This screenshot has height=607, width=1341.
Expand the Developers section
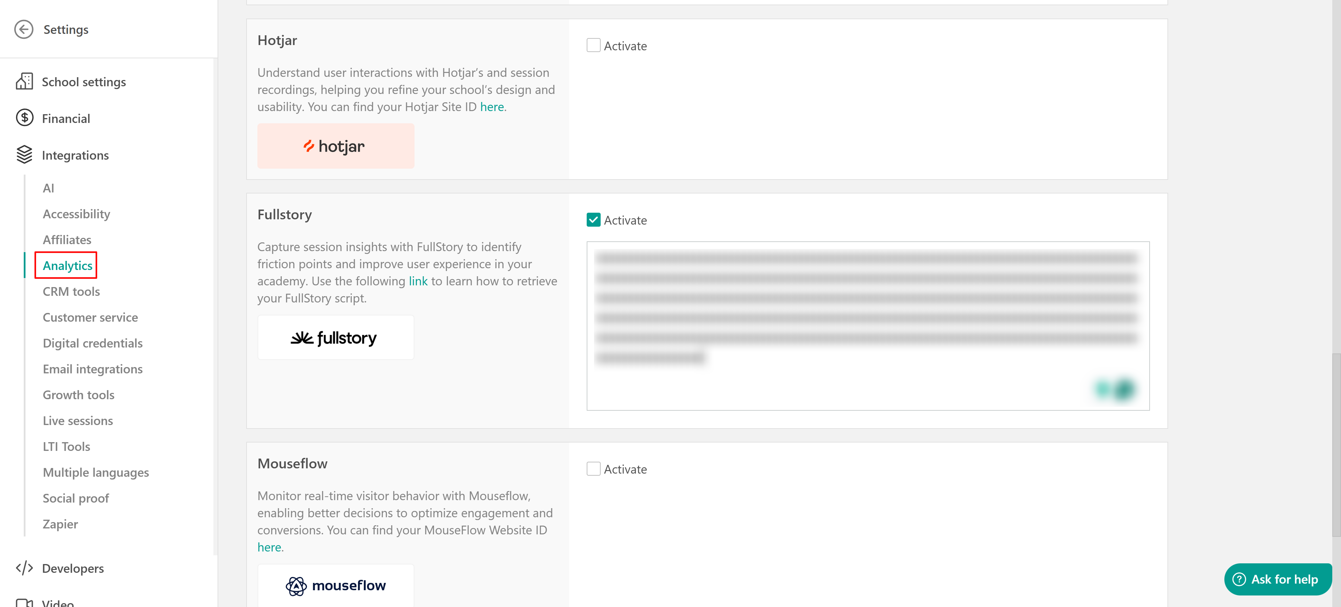[72, 569]
